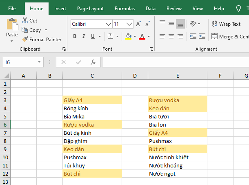The image size is (249, 185).
Task: Apply the yellow fill color swatch
Action: pyautogui.click(x=128, y=36)
